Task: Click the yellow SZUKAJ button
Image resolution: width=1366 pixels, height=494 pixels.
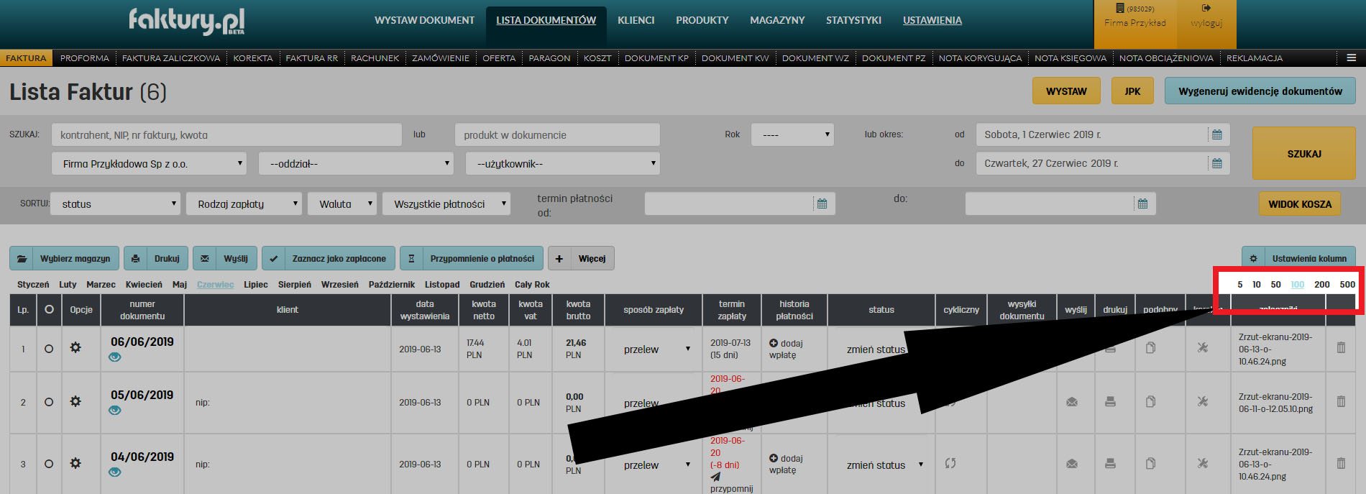Action: [1303, 154]
